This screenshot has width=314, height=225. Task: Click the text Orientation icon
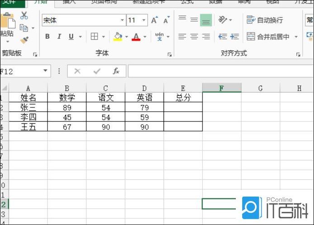tap(223, 20)
